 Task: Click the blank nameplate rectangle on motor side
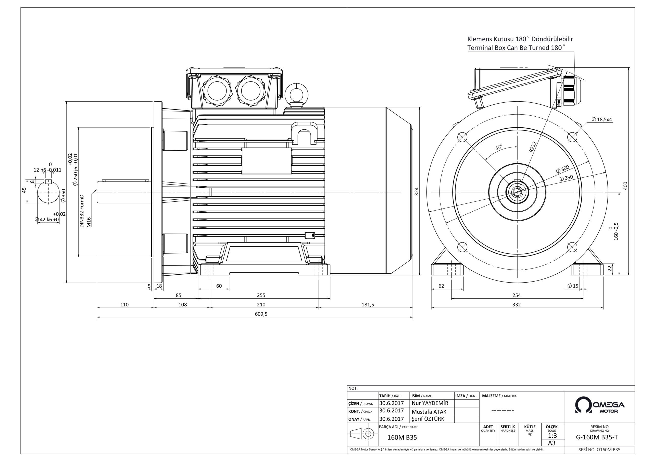267,161
